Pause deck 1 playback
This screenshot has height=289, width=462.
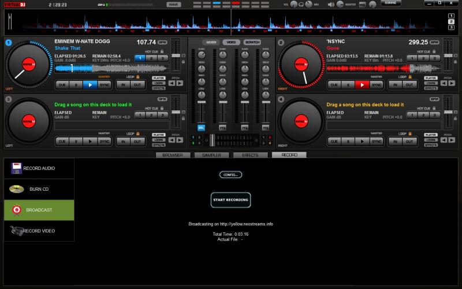coord(76,84)
